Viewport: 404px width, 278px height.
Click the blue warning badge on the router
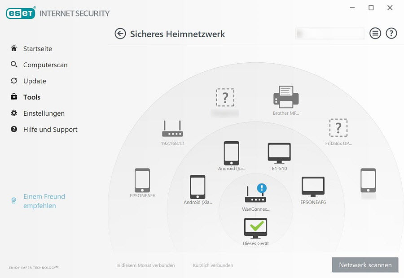click(x=262, y=188)
